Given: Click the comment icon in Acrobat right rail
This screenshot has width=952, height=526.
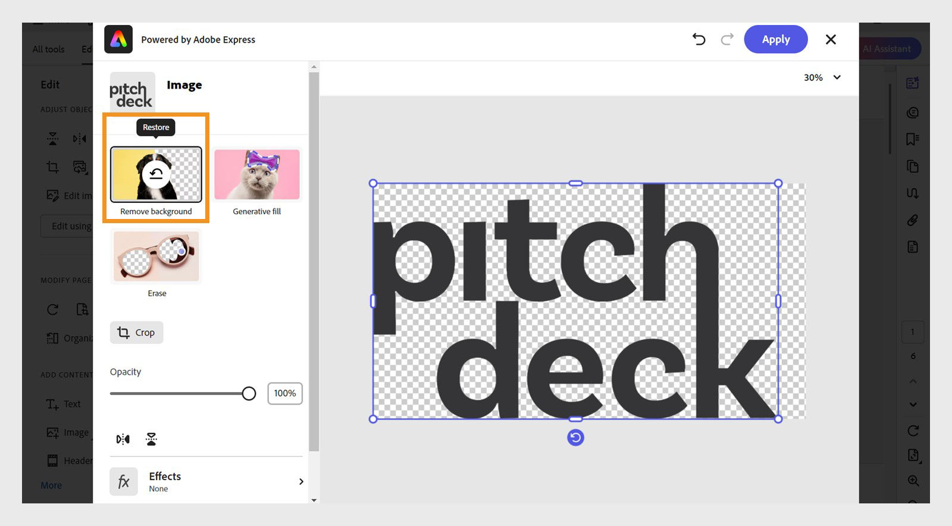Looking at the screenshot, I should pos(913,112).
